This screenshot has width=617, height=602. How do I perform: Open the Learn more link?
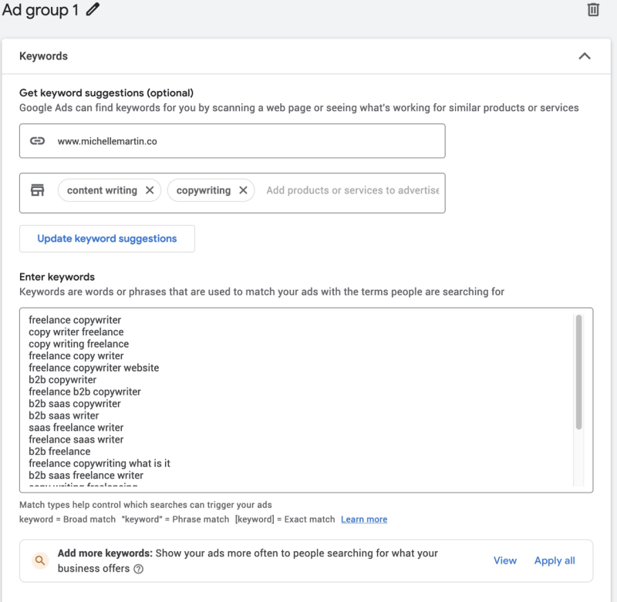coord(364,520)
